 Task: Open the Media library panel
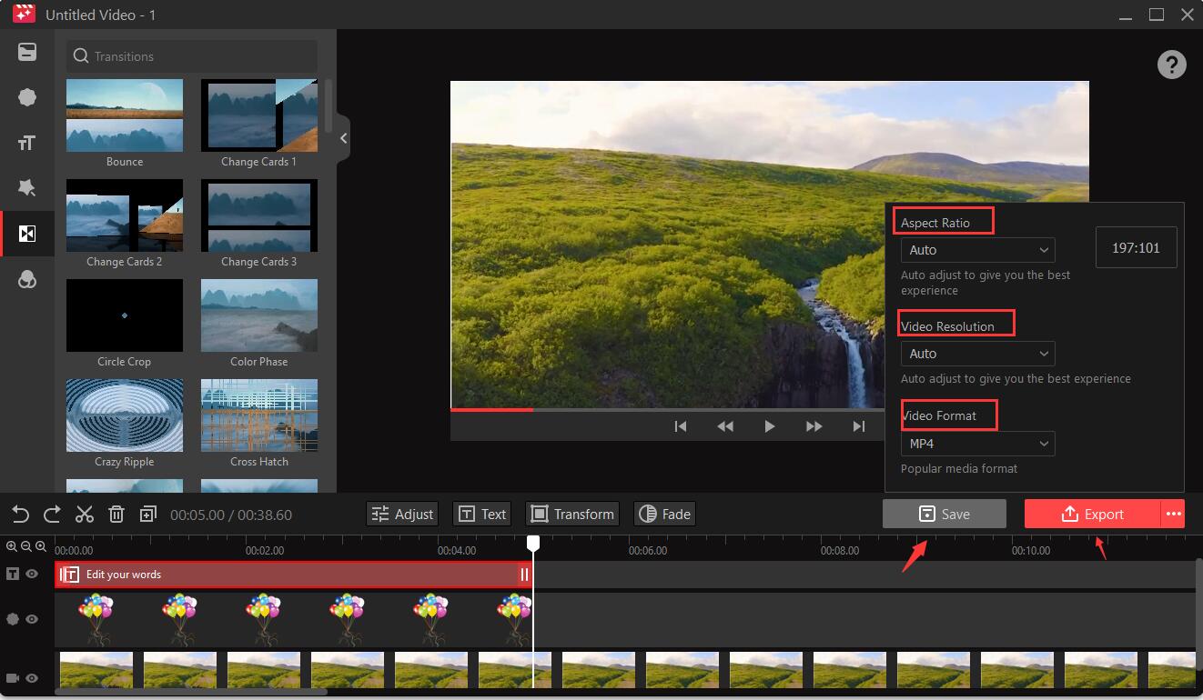pyautogui.click(x=27, y=52)
